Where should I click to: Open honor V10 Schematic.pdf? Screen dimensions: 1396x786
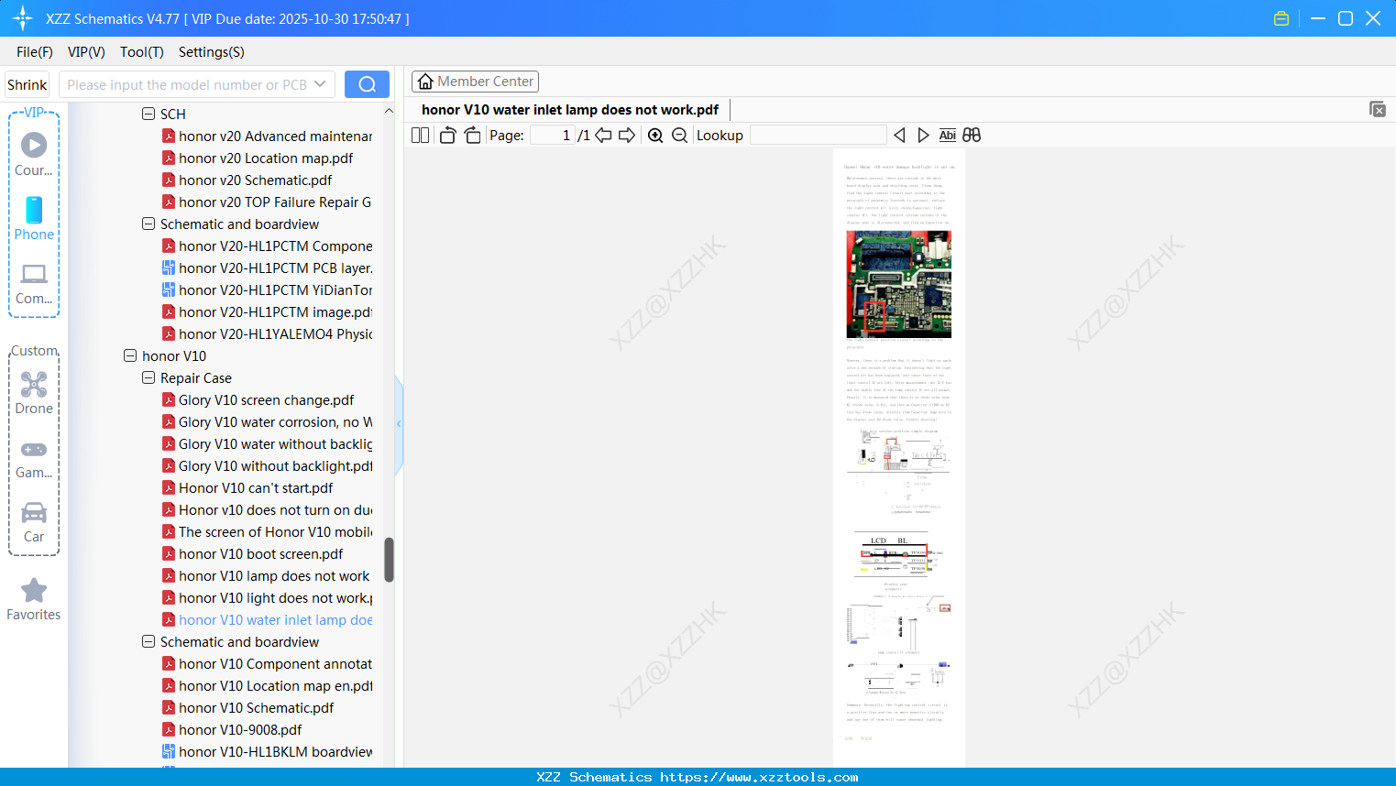(257, 707)
